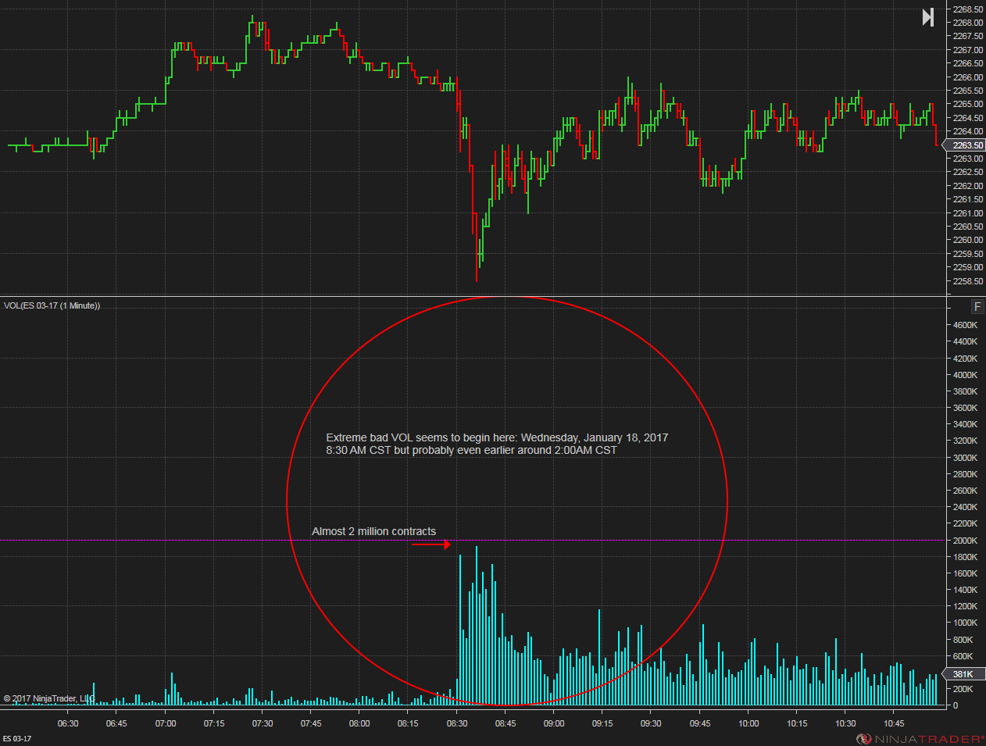This screenshot has width=986, height=746.
Task: Click the 2268.50 price axis label
Action: coord(968,9)
